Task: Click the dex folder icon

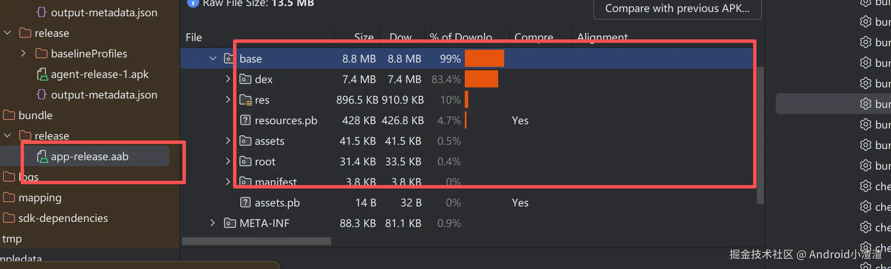Action: click(x=245, y=79)
